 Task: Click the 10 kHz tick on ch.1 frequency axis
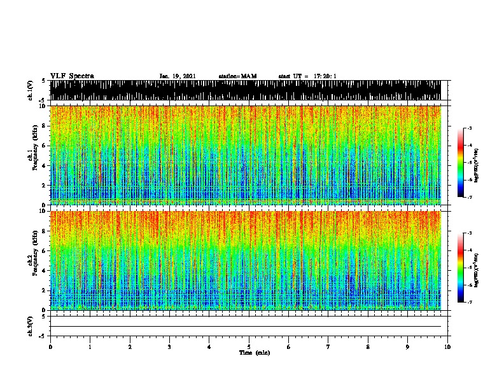(x=43, y=106)
